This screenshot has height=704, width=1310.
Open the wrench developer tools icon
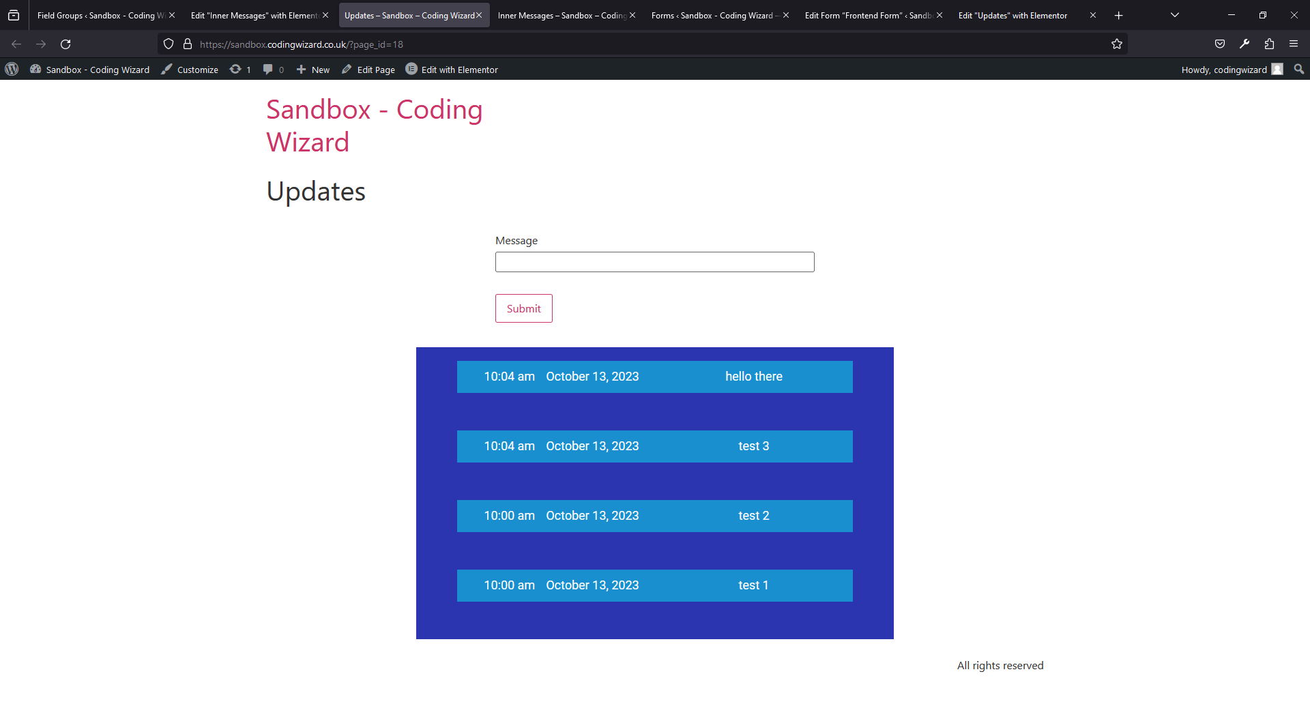[1244, 44]
